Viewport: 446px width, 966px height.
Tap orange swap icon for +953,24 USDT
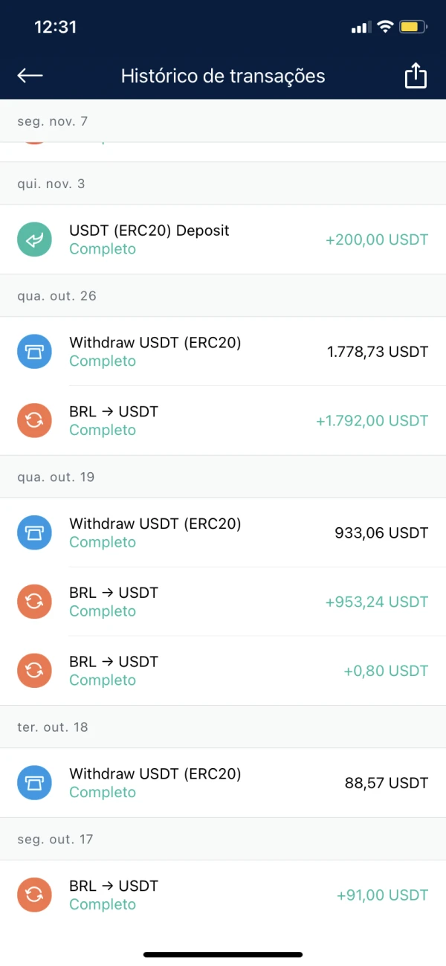tap(34, 602)
